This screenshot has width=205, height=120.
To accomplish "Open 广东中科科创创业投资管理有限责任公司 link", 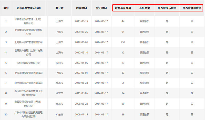I will 28,114.
